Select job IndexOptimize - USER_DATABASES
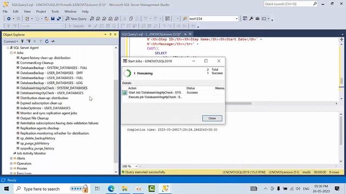The image size is (346, 194). pyautogui.click(x=45, y=108)
